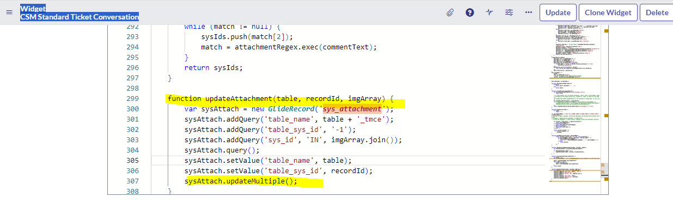Click the Widget title text
Screen dimensions: 673x203
click(33, 8)
